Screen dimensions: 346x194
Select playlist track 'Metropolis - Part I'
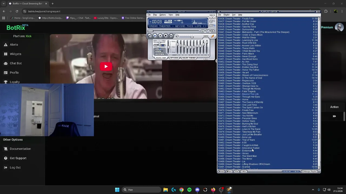268,32
